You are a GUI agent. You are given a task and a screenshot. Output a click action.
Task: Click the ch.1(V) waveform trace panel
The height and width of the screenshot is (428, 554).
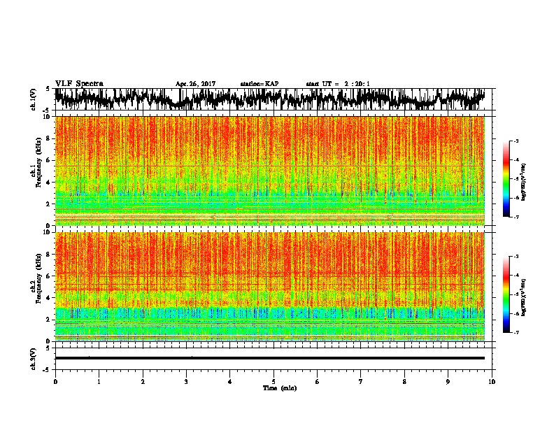click(274, 99)
